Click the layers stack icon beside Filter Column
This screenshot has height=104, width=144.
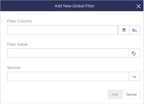(x=124, y=30)
